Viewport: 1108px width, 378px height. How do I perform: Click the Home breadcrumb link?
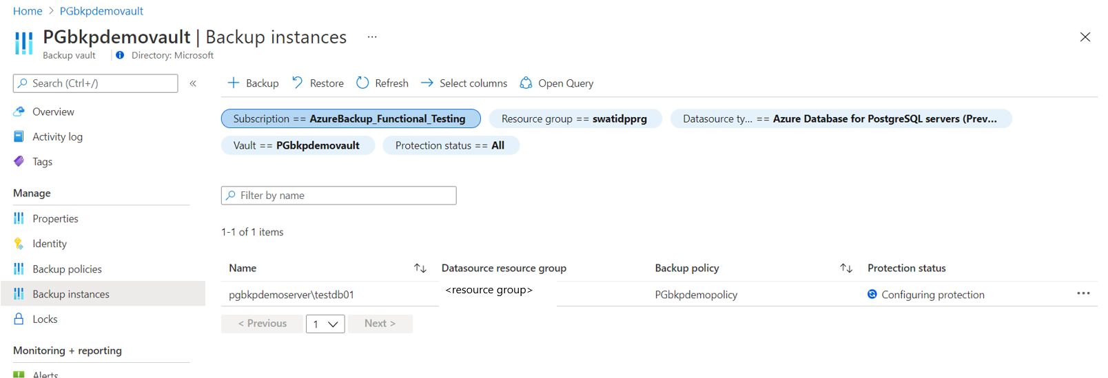28,11
